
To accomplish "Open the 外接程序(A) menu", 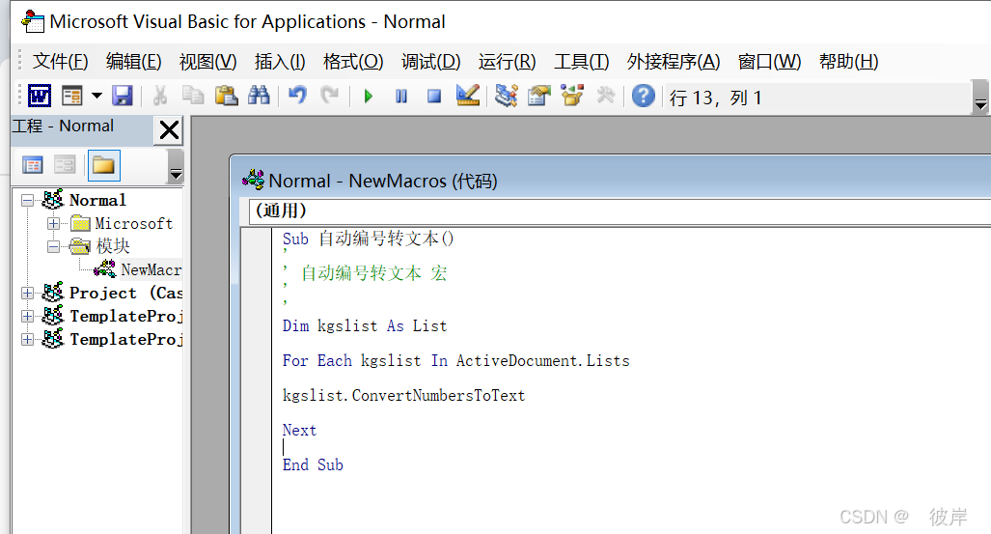I will pyautogui.click(x=674, y=62).
